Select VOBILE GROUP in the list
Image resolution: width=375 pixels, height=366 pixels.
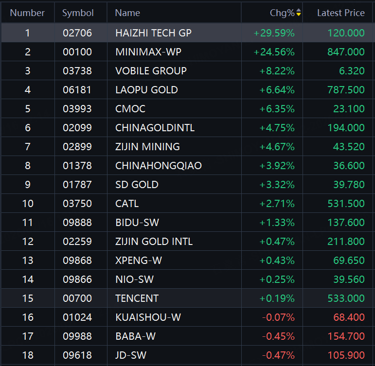pos(151,71)
